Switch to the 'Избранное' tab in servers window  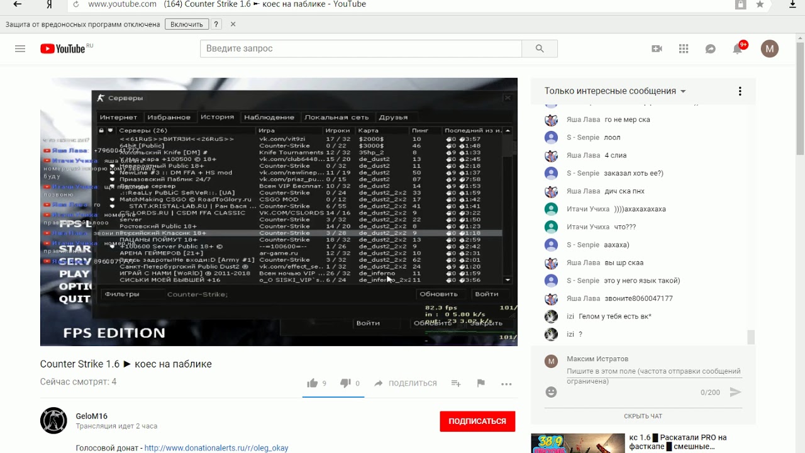pos(169,117)
